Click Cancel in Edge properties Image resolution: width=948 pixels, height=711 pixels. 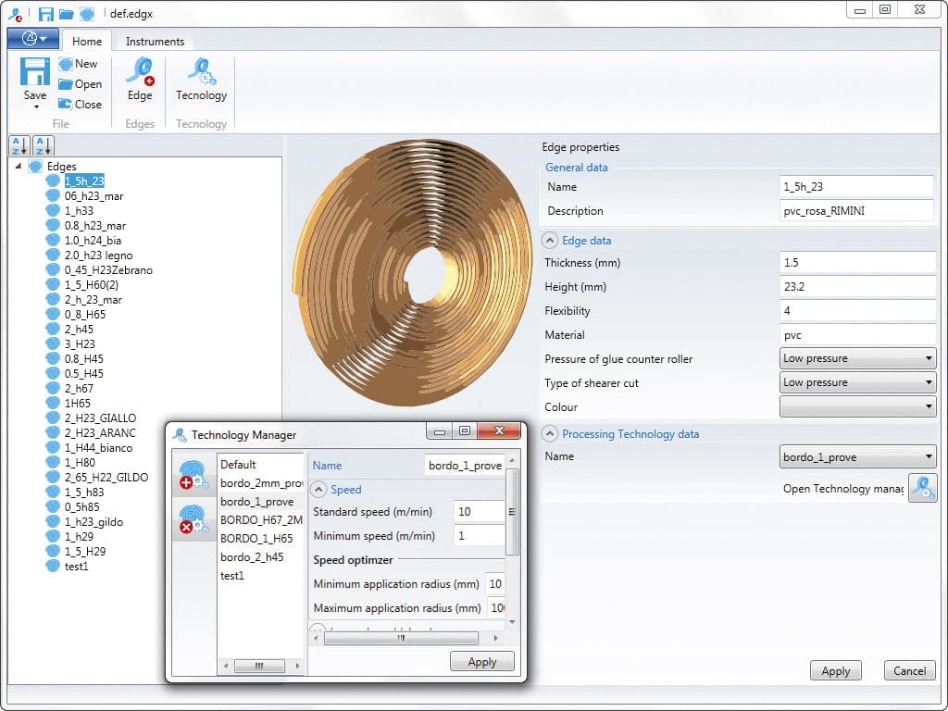909,671
